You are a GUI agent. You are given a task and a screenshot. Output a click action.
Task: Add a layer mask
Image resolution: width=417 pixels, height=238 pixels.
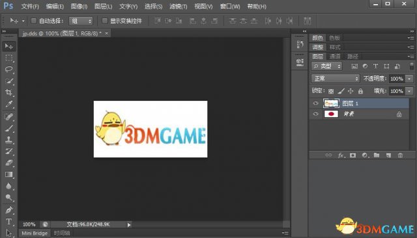coord(353,155)
